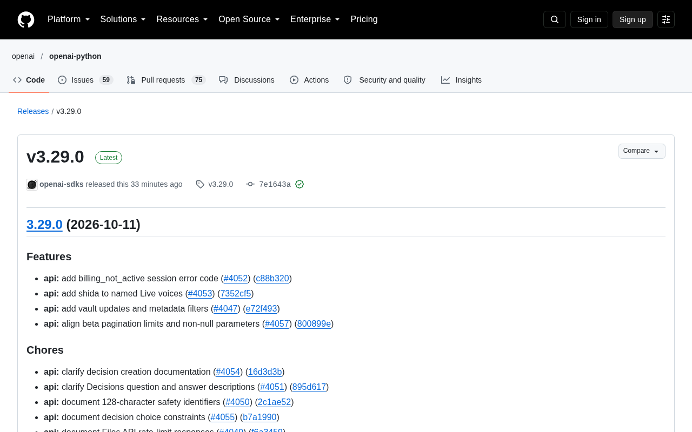Click the green verified signature badge
The width and height of the screenshot is (692, 432).
(300, 184)
